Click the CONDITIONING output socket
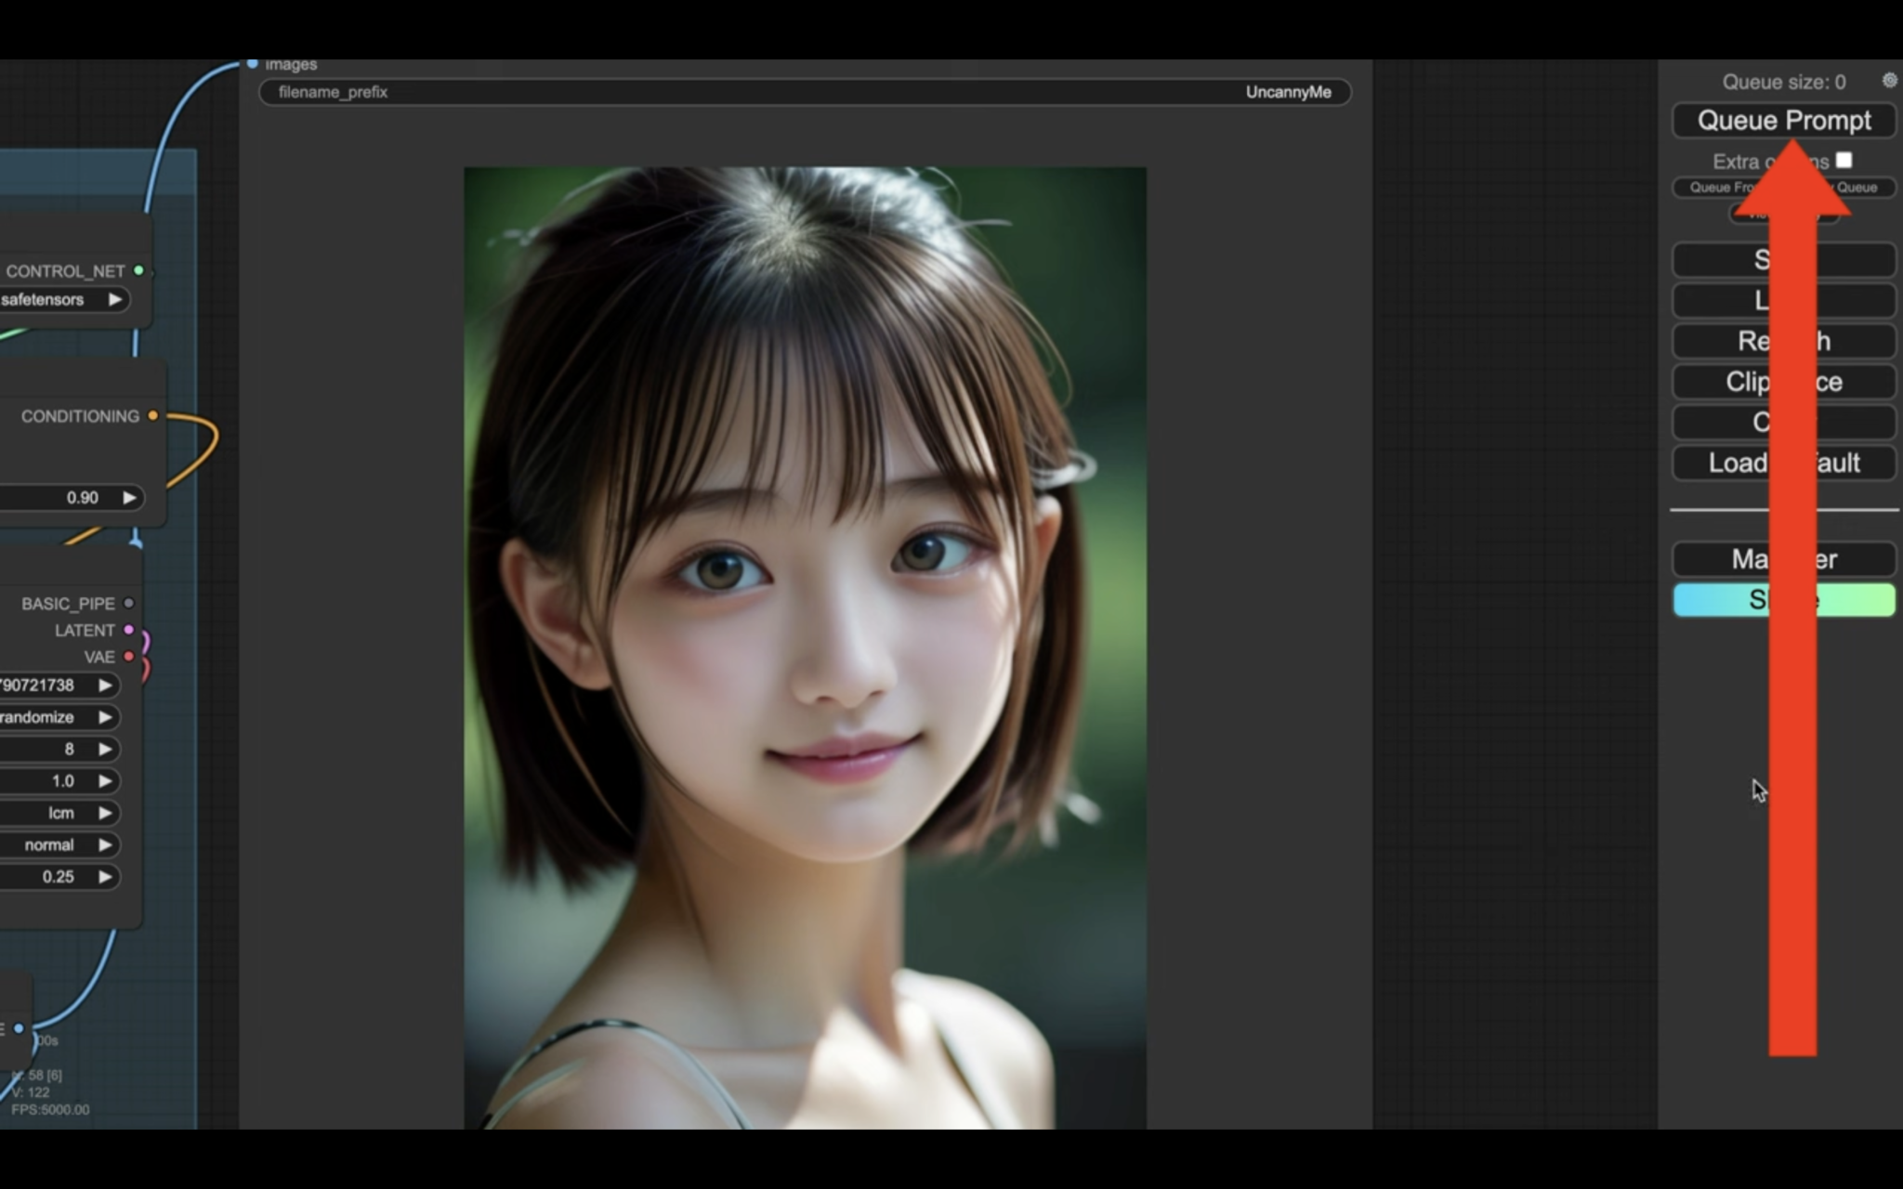 155,416
